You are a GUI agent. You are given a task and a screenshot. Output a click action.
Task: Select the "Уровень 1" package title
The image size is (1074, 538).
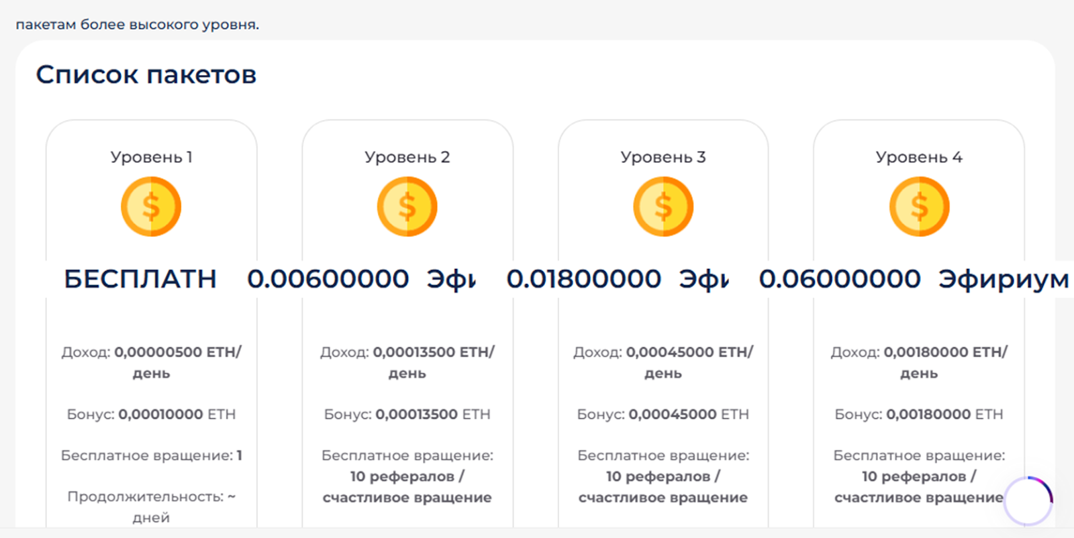coord(151,157)
